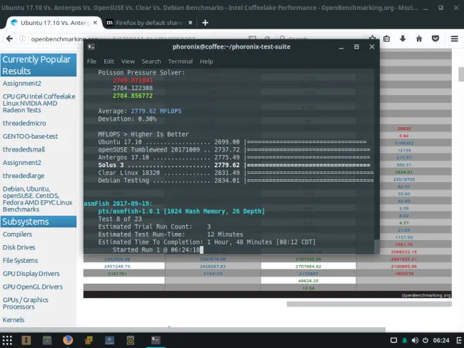
Task: Open threadedlarge result link
Action: 24,176
